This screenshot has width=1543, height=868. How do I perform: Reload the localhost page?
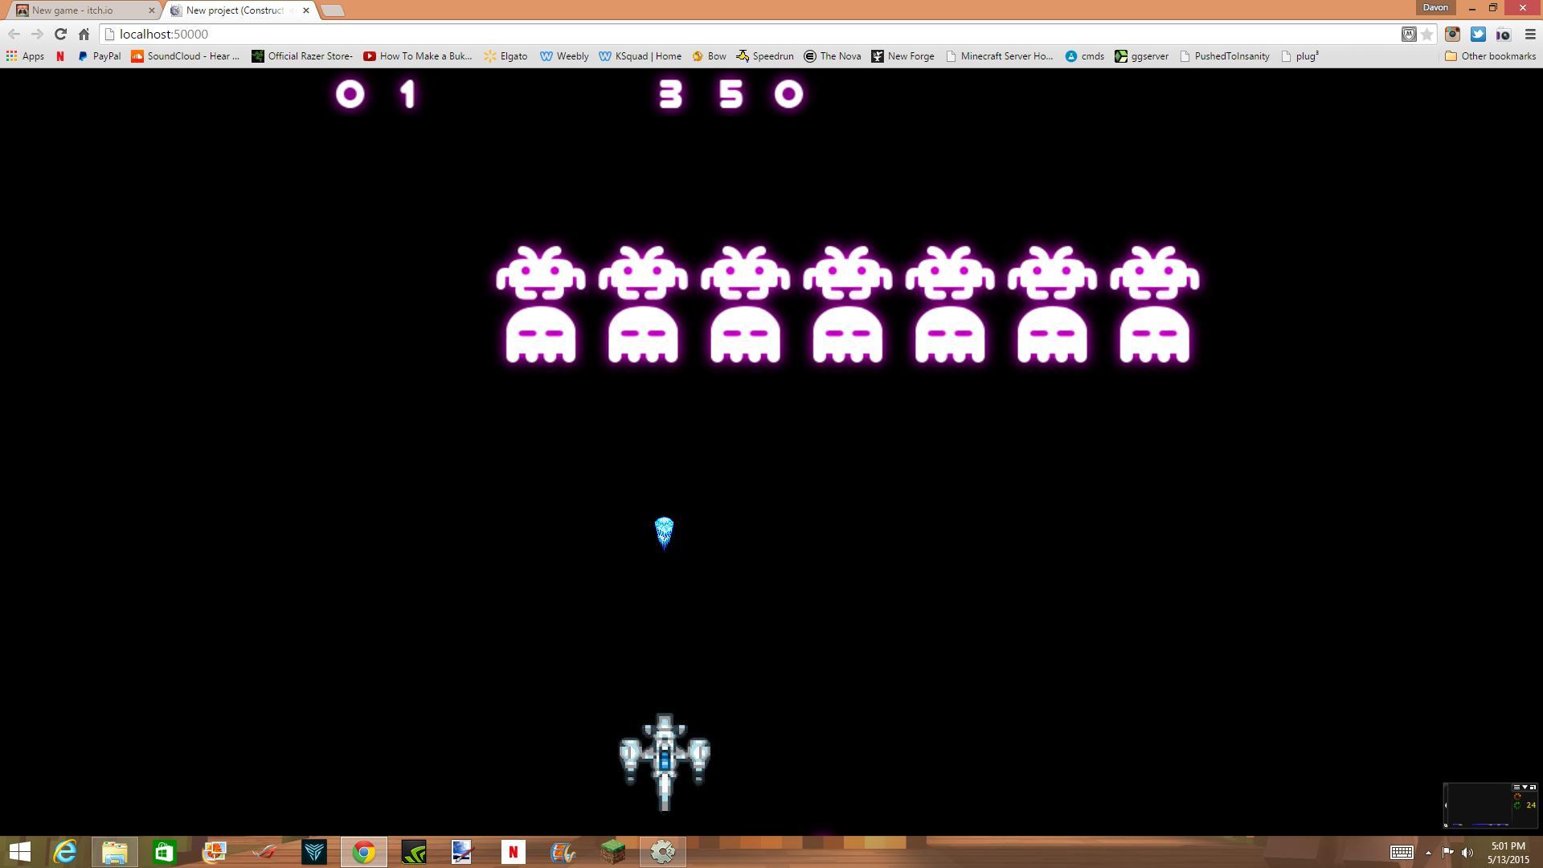(60, 34)
